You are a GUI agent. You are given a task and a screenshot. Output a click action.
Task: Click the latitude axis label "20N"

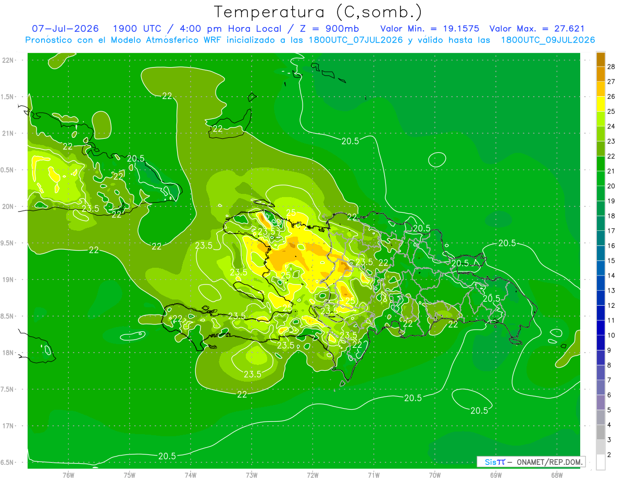pos(8,207)
